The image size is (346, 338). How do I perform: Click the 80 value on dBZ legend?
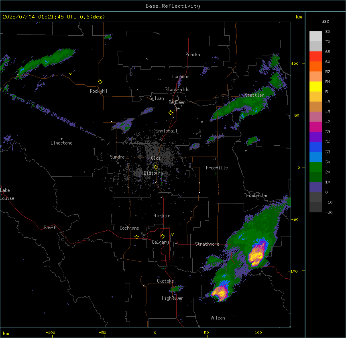tap(328, 32)
